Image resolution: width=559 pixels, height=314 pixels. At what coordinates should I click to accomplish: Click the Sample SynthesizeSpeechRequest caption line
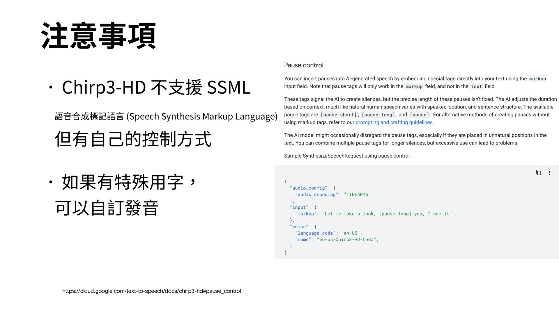point(347,156)
